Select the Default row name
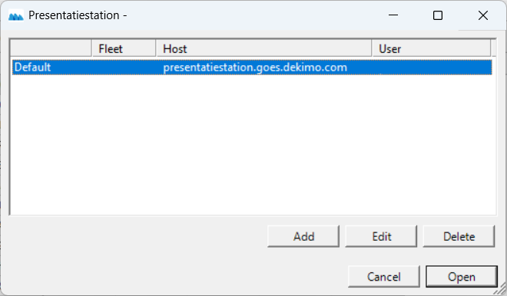Screen dimensions: 507x296 coord(33,67)
